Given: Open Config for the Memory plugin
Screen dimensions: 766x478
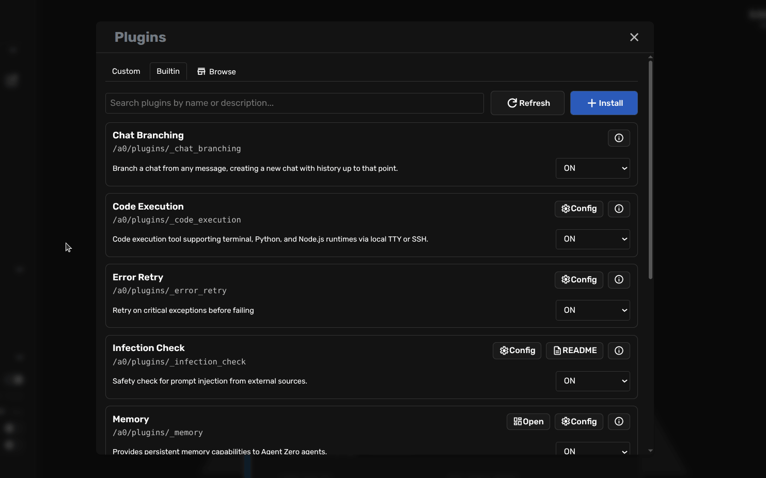Looking at the screenshot, I should (579, 421).
